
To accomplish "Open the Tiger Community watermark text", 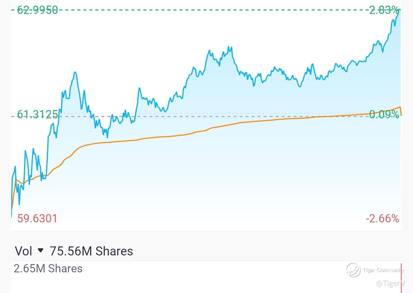I will [x=383, y=270].
